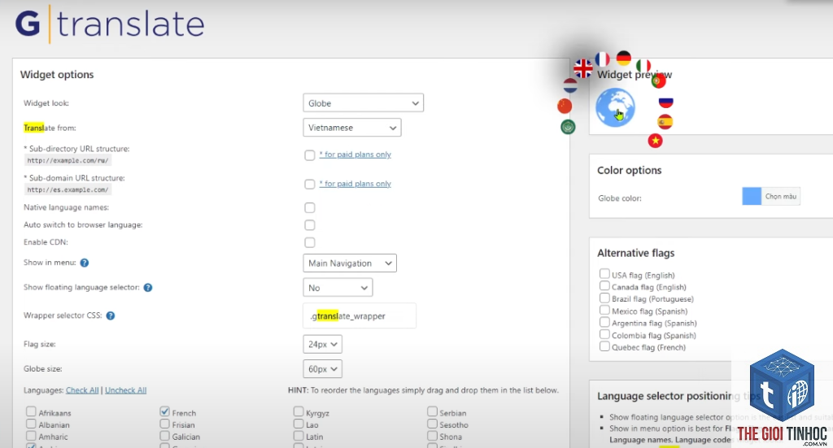Click the blue globe in Widget preview
This screenshot has width=833, height=448.
point(615,107)
